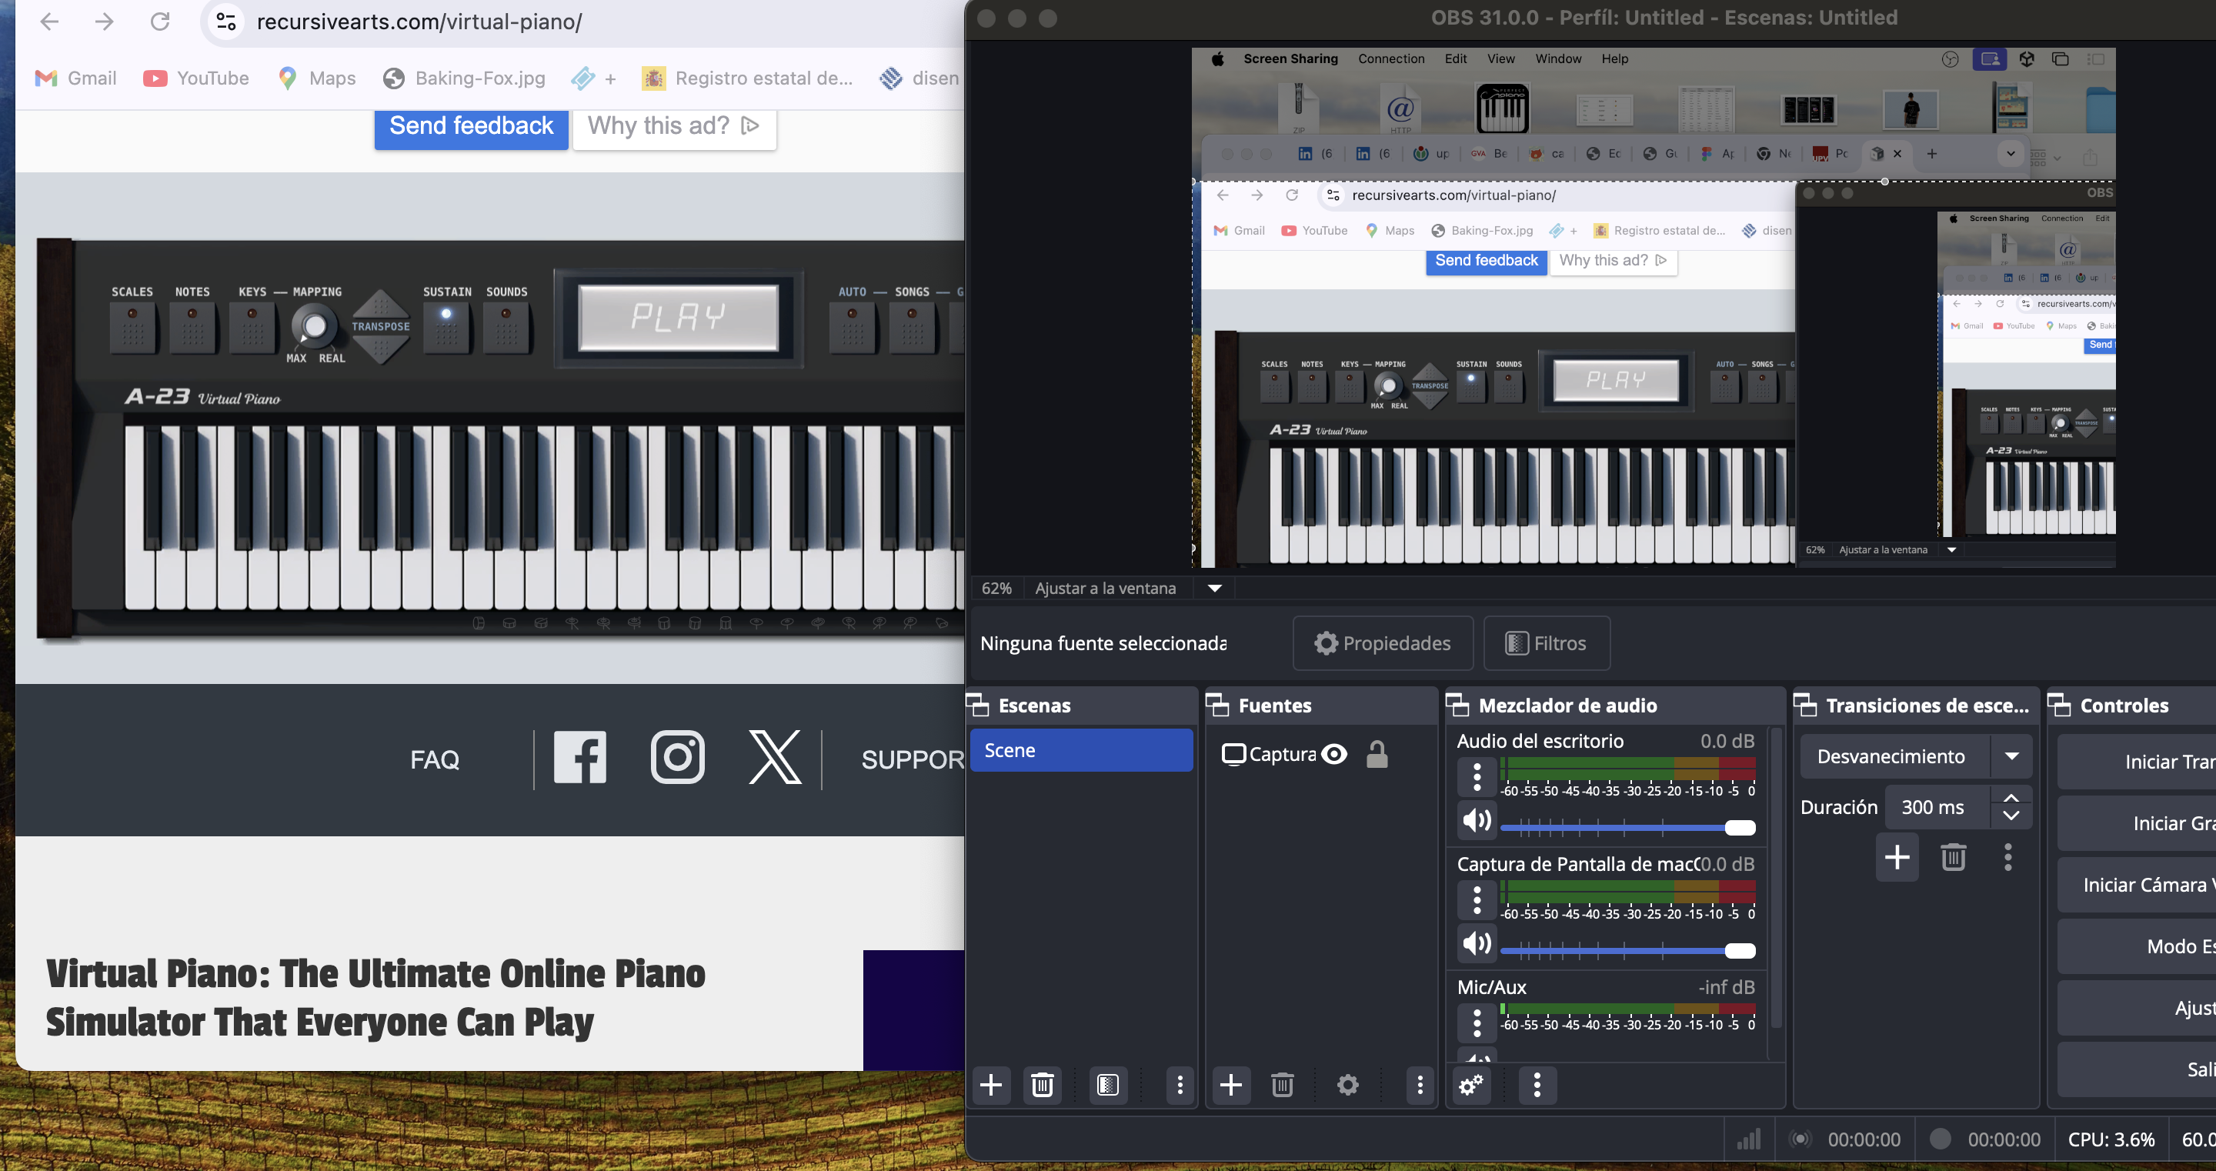Open advanced audio properties gears in the mixer toolbar

(x=1471, y=1085)
